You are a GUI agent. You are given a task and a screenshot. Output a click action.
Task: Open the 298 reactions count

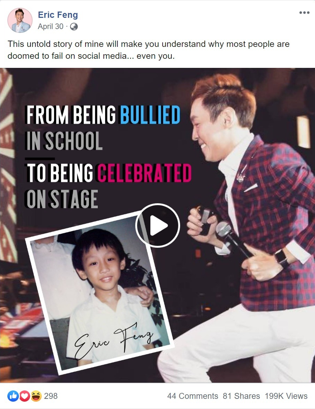[x=51, y=396]
